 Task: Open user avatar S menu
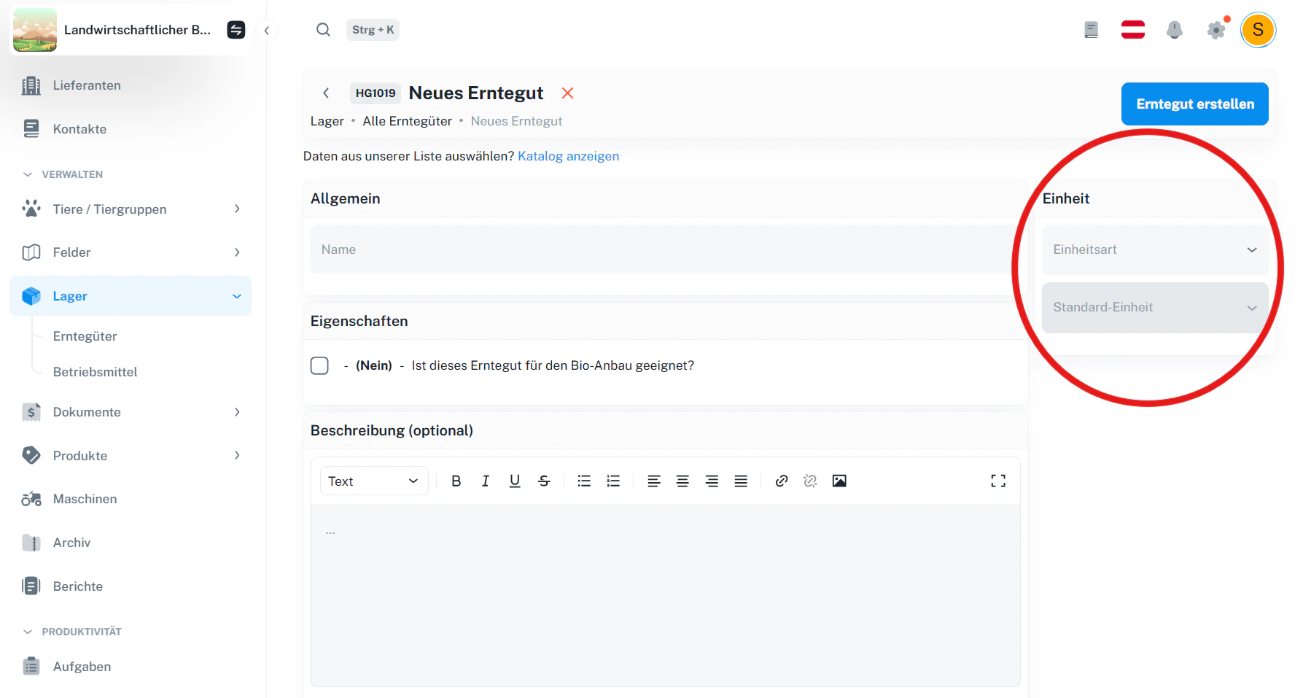tap(1258, 30)
